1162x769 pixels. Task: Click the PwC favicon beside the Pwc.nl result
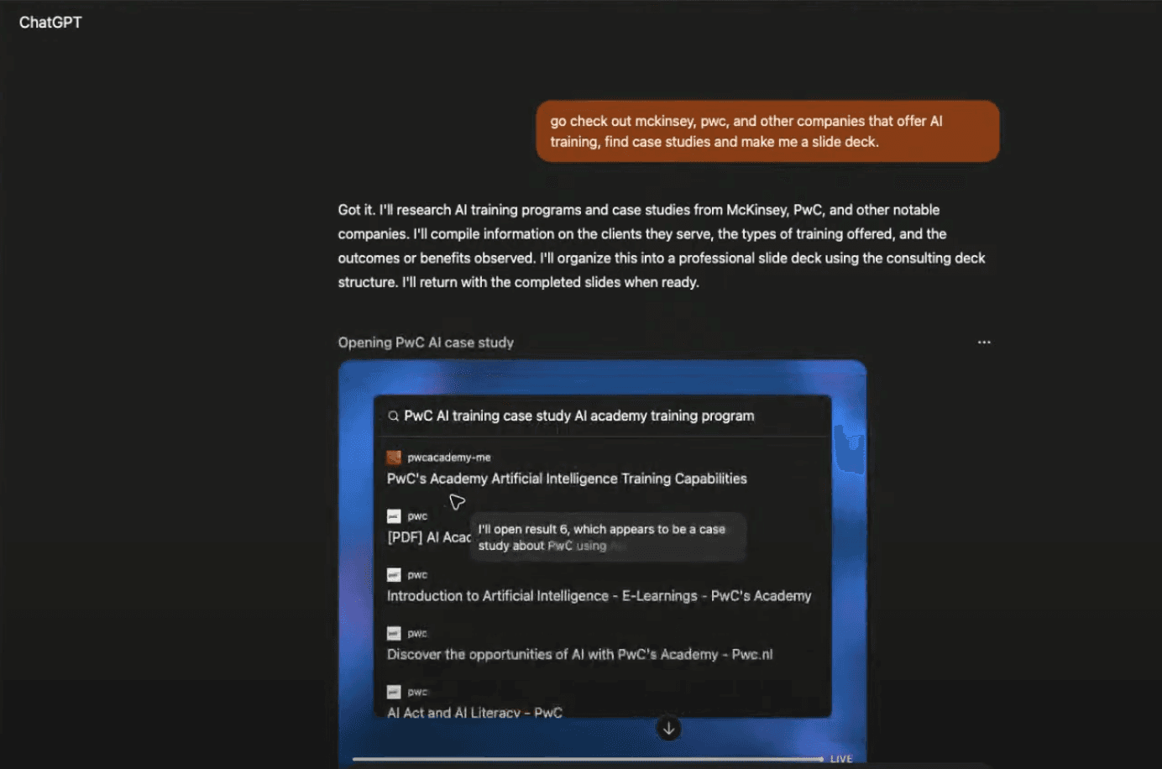(393, 633)
